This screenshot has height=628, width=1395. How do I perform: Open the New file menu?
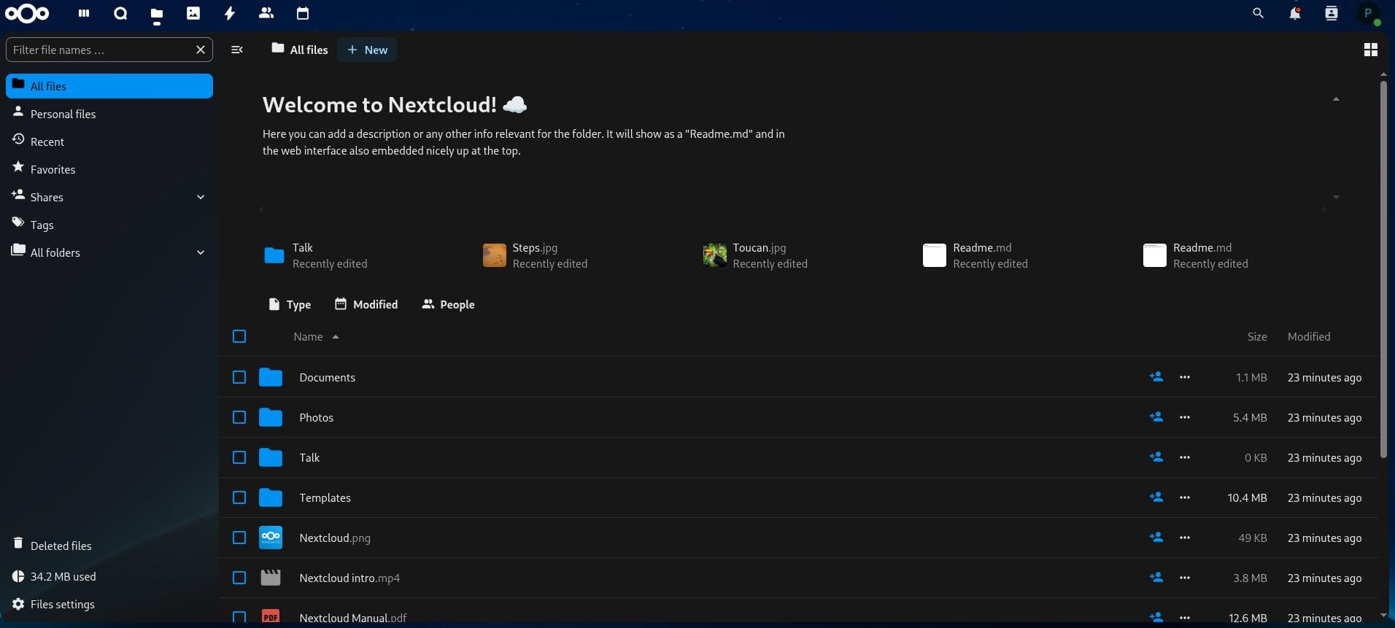pos(367,50)
